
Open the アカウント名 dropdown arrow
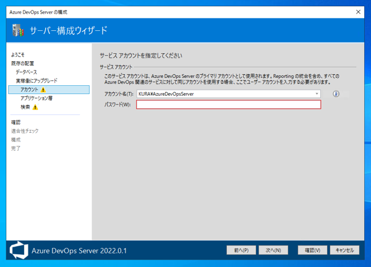coord(317,94)
